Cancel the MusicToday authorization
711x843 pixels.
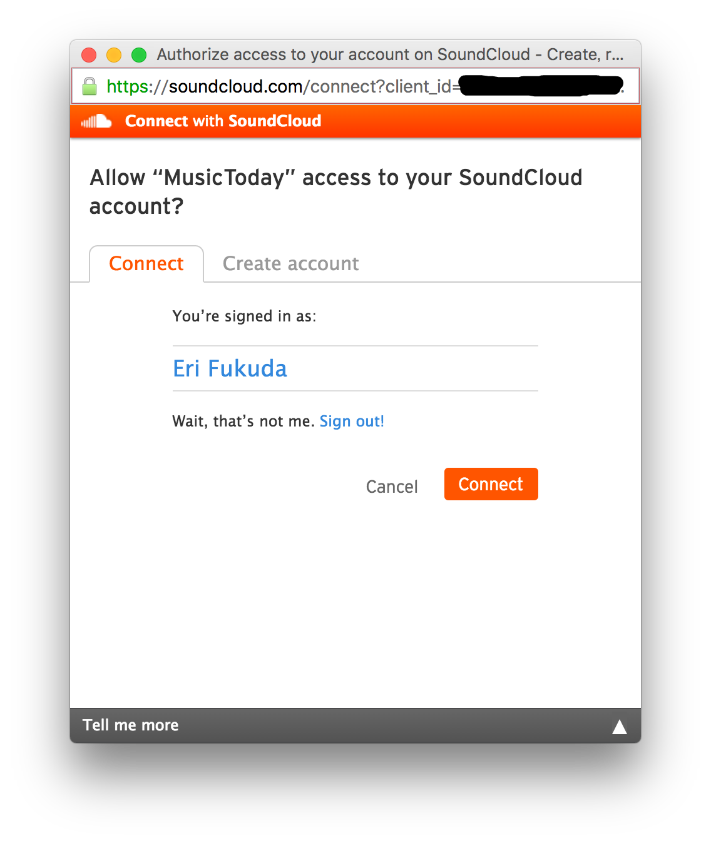coord(392,486)
